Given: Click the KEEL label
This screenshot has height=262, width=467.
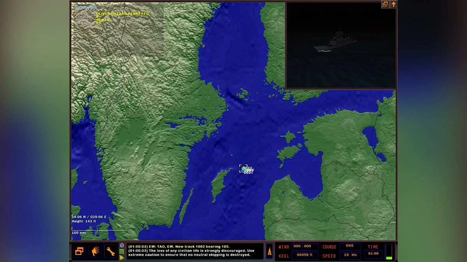Looking at the screenshot, I should (x=284, y=256).
